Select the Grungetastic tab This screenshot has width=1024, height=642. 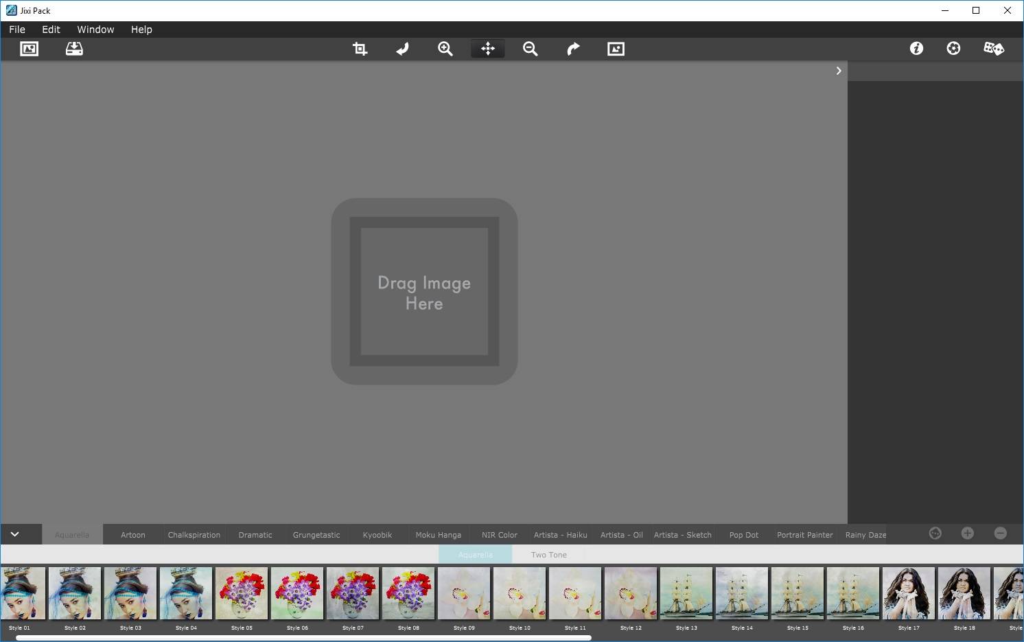click(x=316, y=535)
